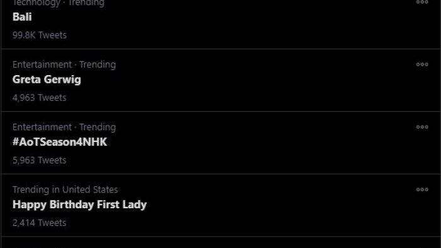Click the Technology · Trending label above Bali

point(59,3)
